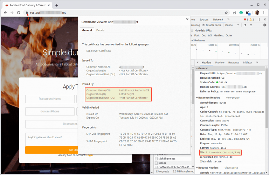Select the Network DevTools tab
This screenshot has width=269, height=175.
coord(218,20)
